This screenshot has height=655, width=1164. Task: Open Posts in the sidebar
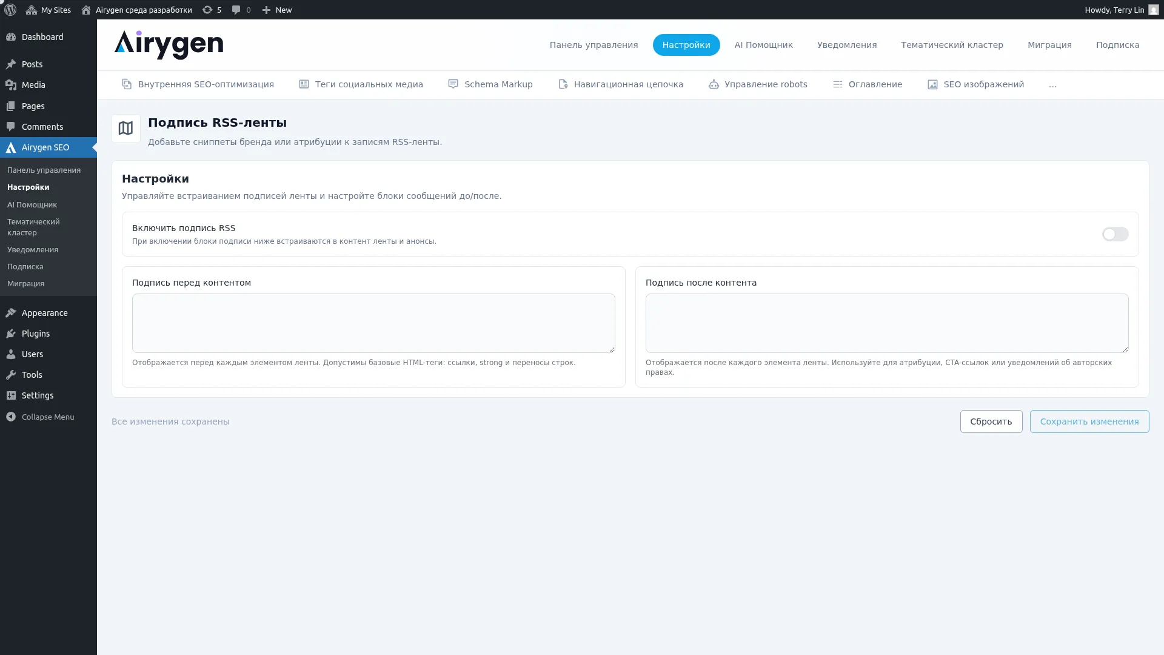(x=48, y=64)
